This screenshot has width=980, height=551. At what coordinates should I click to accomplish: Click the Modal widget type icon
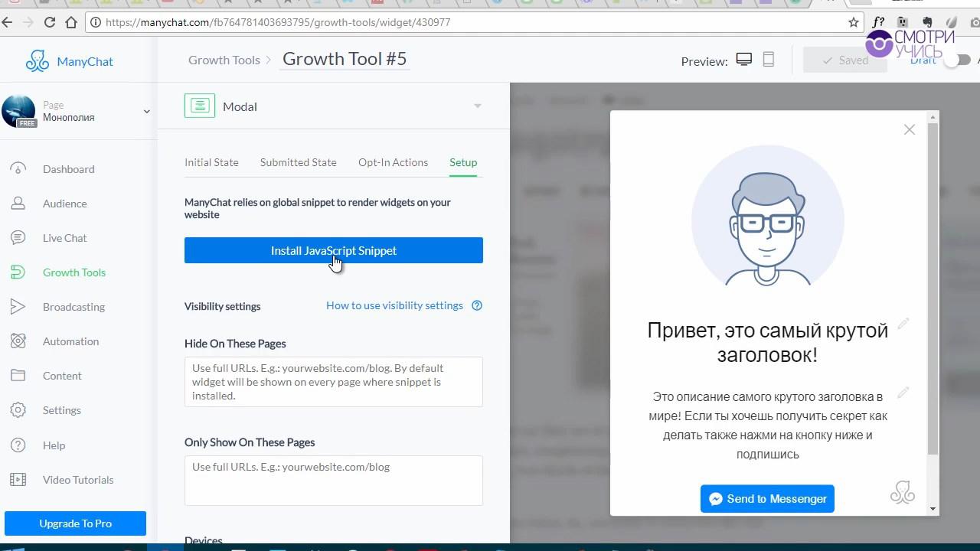click(200, 106)
